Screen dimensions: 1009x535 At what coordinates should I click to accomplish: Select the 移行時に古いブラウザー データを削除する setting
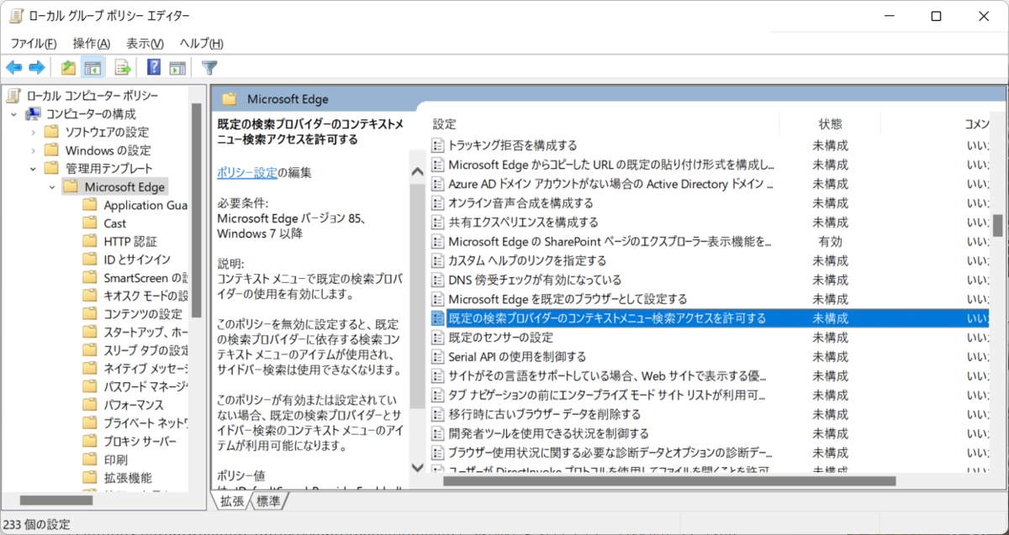coord(544,414)
